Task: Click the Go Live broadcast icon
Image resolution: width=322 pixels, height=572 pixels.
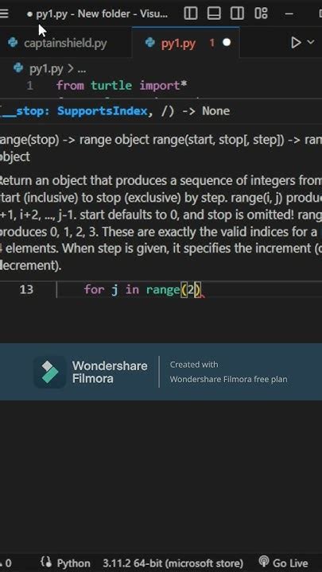Action: point(264,562)
